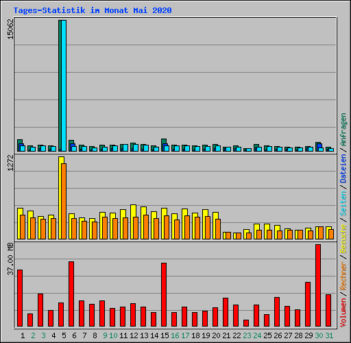Click day label 28 on the x-axis
Viewport: 351px width, 343px height.
click(298, 335)
